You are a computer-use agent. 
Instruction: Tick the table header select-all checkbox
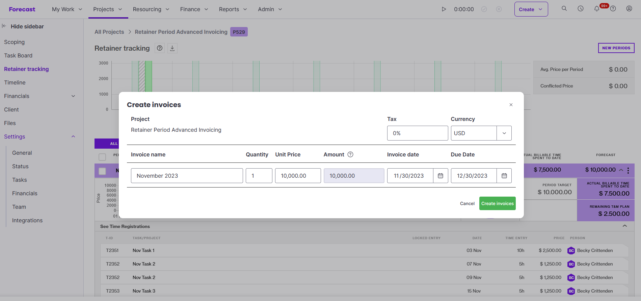click(102, 157)
